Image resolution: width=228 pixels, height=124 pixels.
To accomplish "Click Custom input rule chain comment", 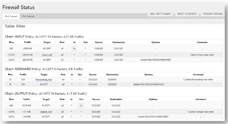I will (202, 55).
